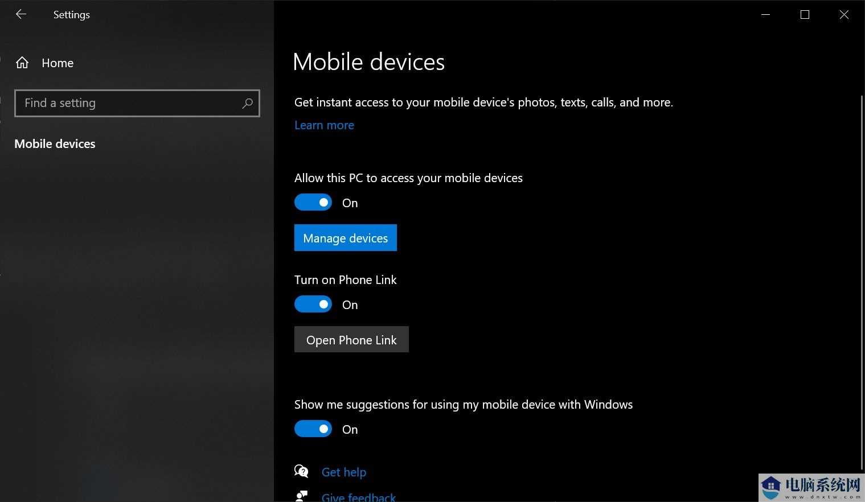Click the search magnifier icon

[x=247, y=103]
